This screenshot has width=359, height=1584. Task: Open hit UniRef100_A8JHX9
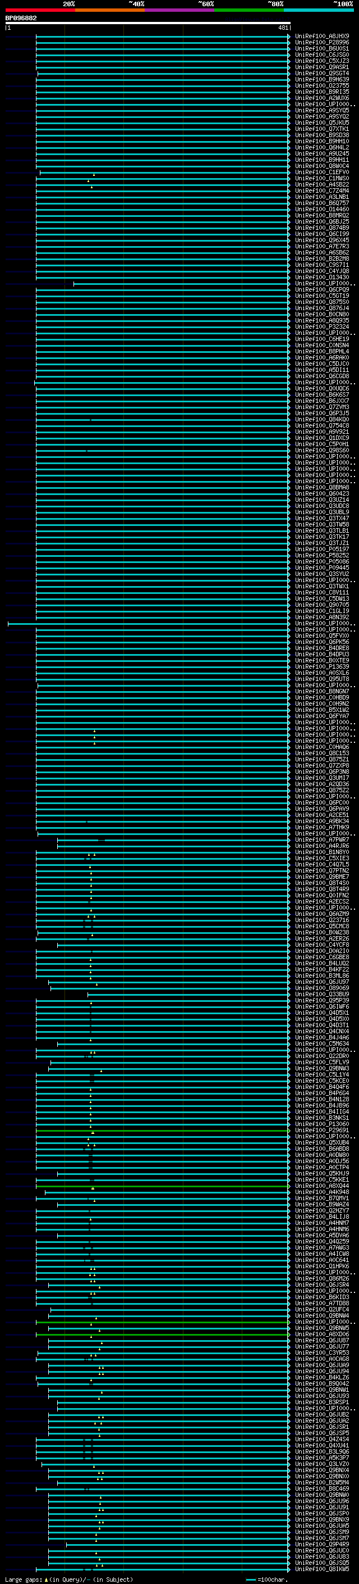[322, 37]
